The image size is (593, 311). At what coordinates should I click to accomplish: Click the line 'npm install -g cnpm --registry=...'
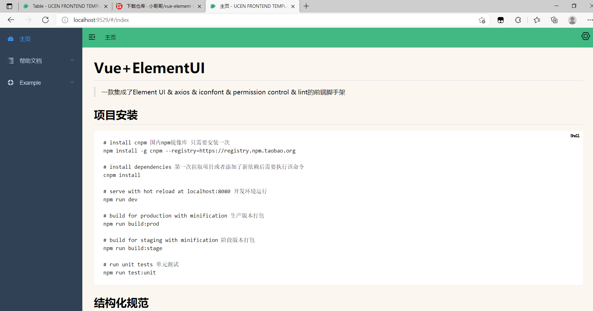(x=199, y=151)
